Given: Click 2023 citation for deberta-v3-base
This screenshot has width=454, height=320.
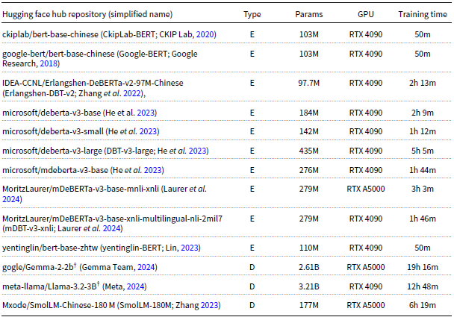Looking at the screenshot, I should (x=146, y=113).
